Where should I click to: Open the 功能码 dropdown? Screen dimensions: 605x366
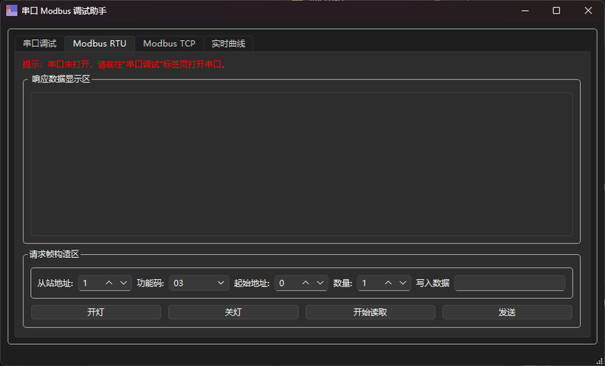198,283
